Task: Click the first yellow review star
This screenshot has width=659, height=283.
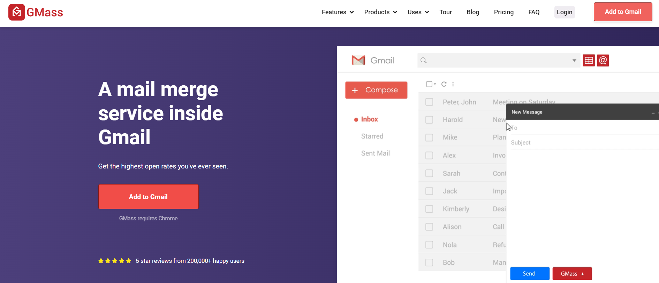Action: (101, 261)
